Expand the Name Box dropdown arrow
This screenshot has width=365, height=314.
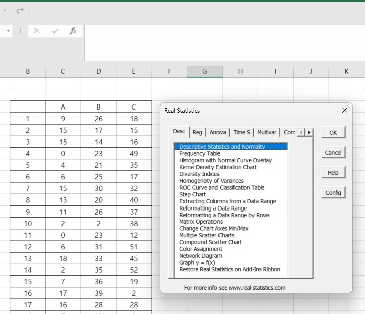click(8, 31)
